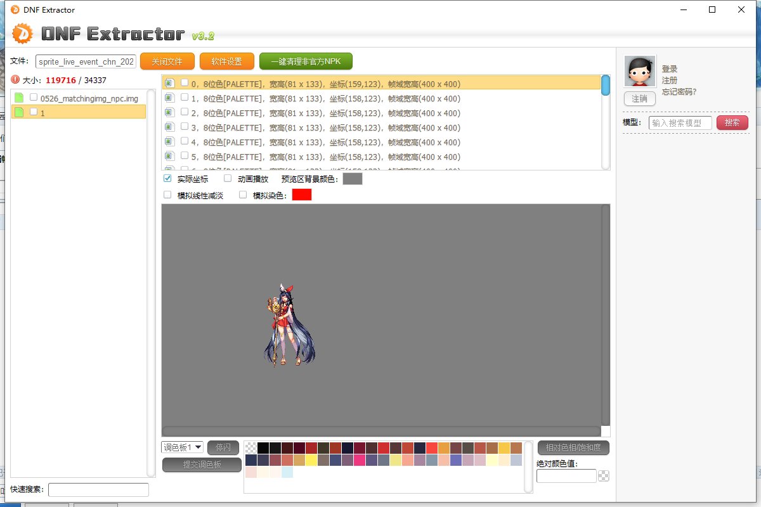Click the green file icon of 0526_matchingimg_npc.img
The width and height of the screenshot is (761, 507).
(x=19, y=98)
